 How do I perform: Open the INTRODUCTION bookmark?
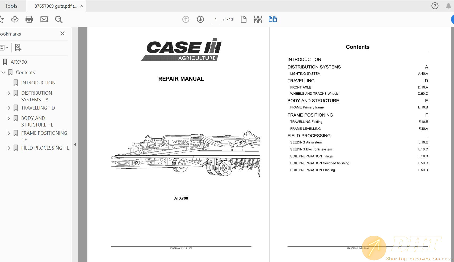pos(38,83)
